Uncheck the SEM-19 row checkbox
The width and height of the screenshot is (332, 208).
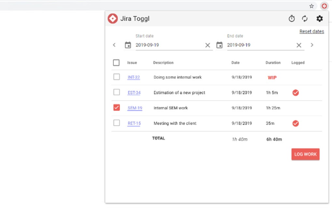pyautogui.click(x=117, y=108)
